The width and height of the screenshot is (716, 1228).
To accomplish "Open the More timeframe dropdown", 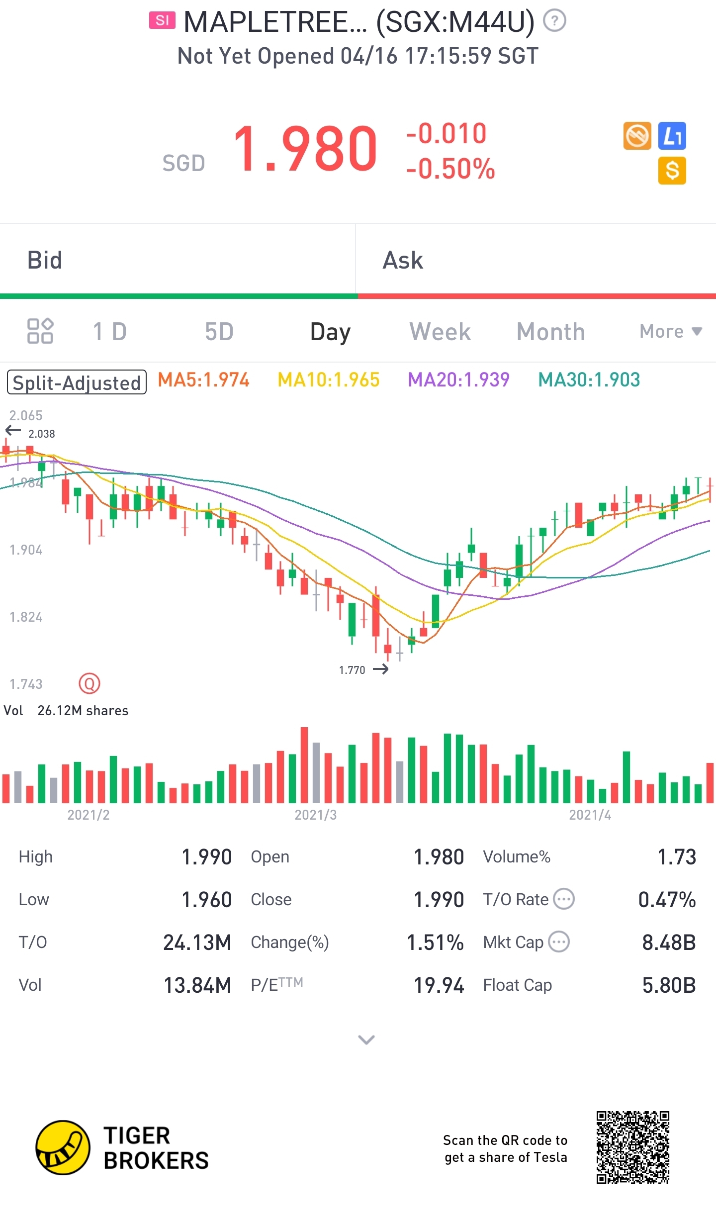I will (x=671, y=331).
